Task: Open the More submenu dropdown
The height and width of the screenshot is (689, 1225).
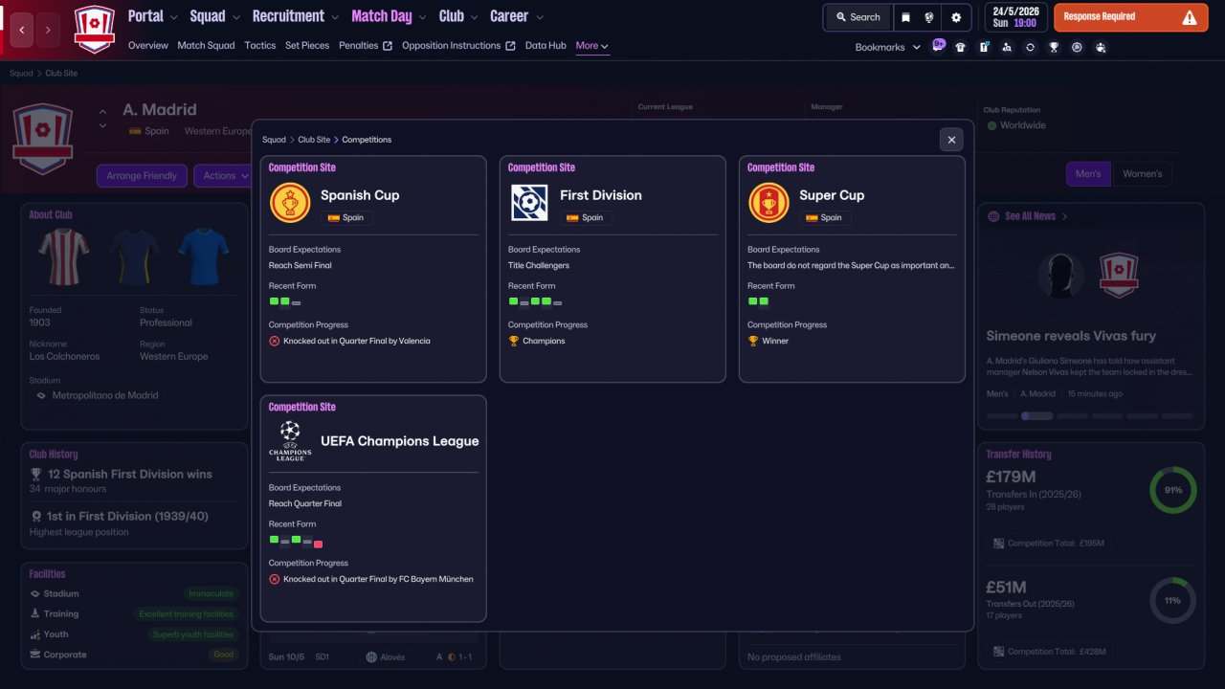Action: pyautogui.click(x=592, y=46)
